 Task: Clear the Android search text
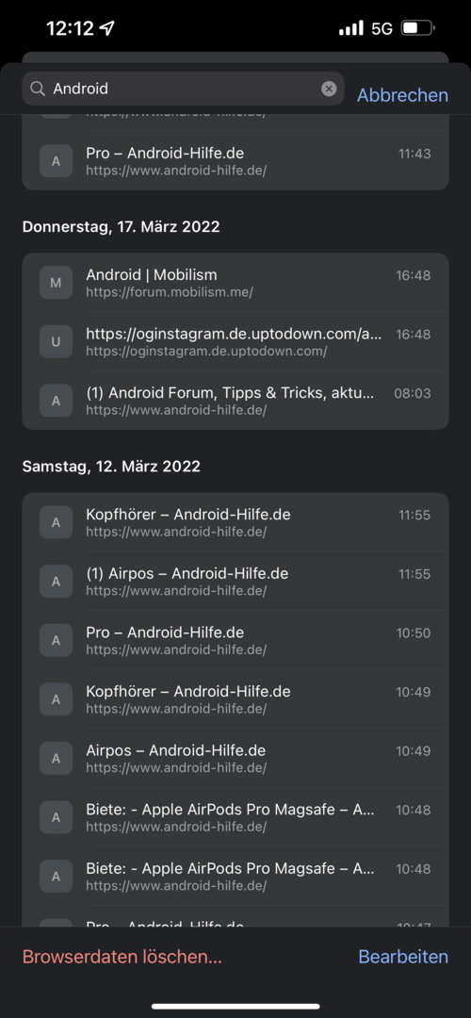tap(329, 89)
